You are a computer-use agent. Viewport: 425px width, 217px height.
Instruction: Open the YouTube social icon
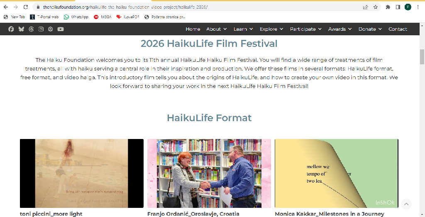[61, 29]
